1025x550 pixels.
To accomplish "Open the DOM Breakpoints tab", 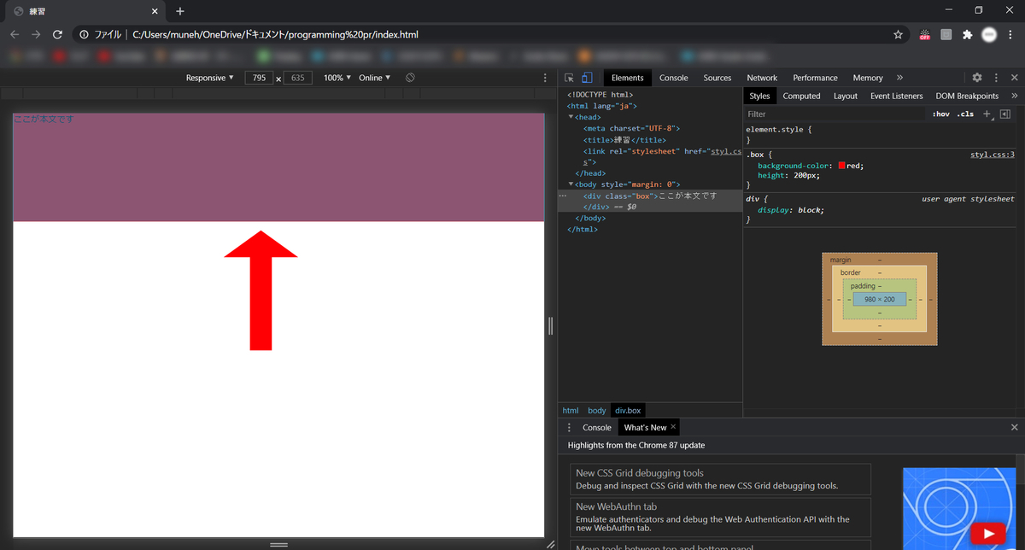I will tap(967, 96).
